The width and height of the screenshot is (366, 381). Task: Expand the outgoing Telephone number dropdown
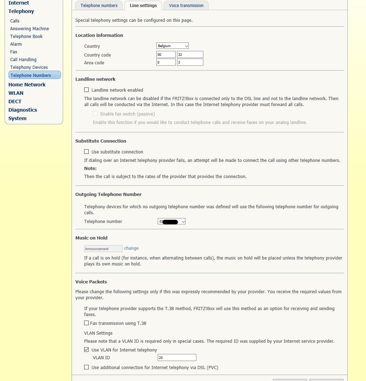pos(171,222)
